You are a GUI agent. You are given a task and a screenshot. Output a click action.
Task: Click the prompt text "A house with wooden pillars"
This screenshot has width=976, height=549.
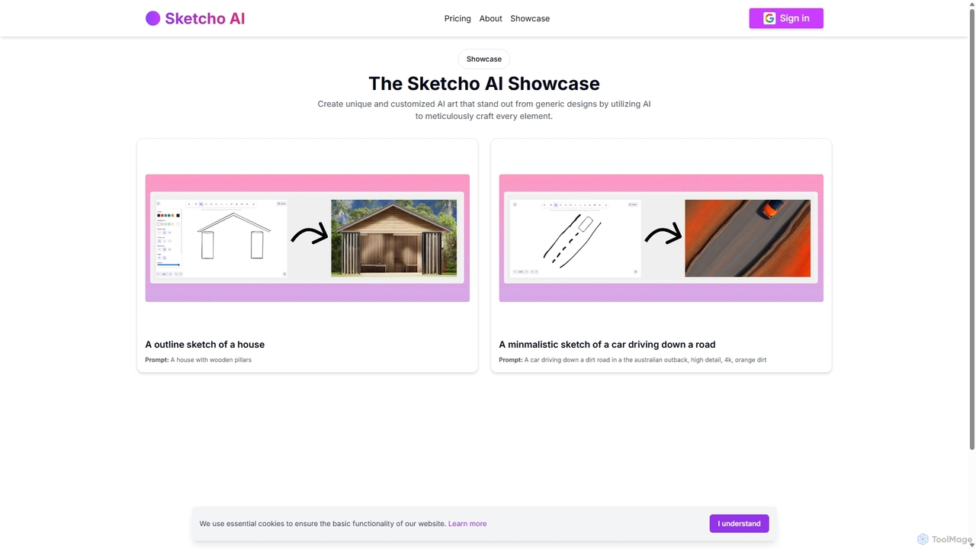click(x=211, y=360)
